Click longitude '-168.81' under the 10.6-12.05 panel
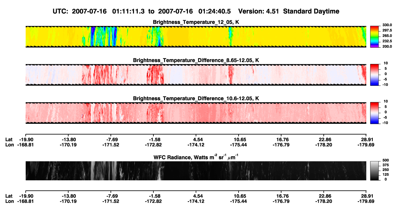The height and width of the screenshot is (208, 407). (x=25, y=145)
